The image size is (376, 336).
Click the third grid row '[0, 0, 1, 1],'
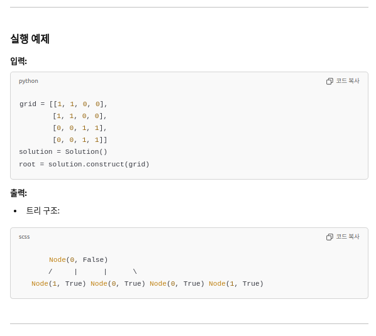80,128
